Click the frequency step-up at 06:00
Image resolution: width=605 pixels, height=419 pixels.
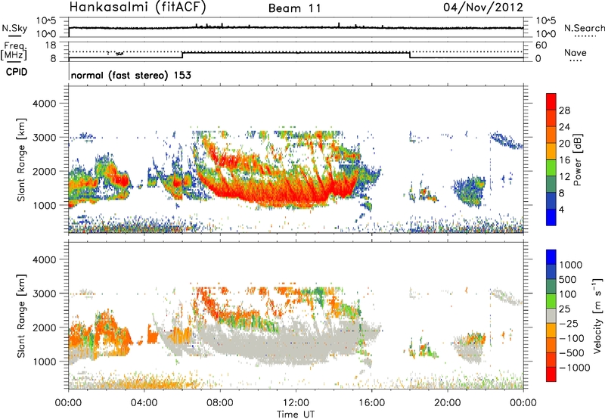click(x=182, y=55)
